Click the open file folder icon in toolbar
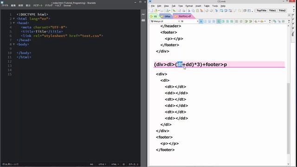The height and width of the screenshot is (167, 297). [156, 11]
